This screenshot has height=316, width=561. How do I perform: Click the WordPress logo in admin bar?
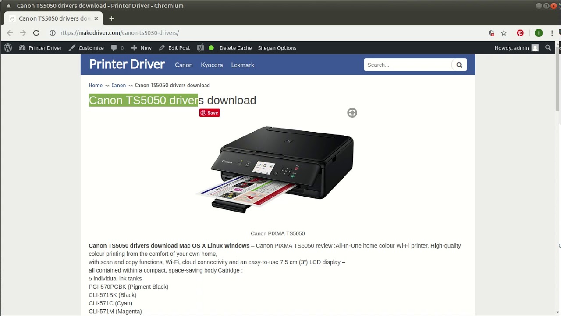pyautogui.click(x=8, y=48)
